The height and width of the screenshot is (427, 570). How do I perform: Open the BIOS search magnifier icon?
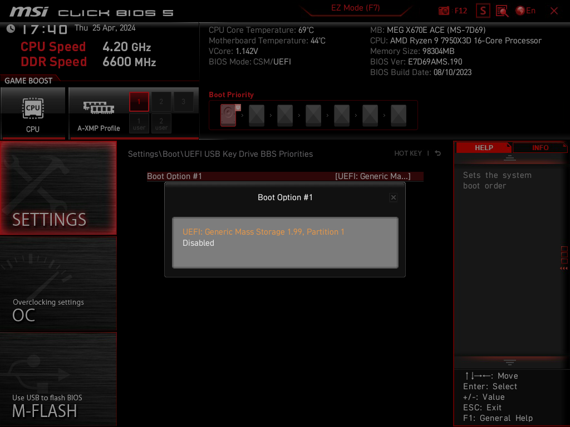click(502, 11)
